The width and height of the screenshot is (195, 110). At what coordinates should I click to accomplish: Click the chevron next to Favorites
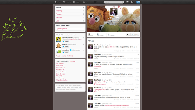coord(84,17)
